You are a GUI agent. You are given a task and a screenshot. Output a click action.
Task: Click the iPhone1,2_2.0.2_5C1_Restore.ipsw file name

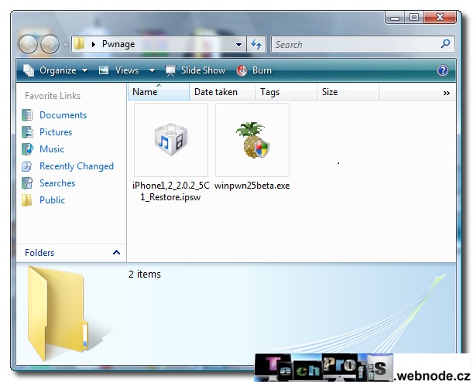point(171,191)
